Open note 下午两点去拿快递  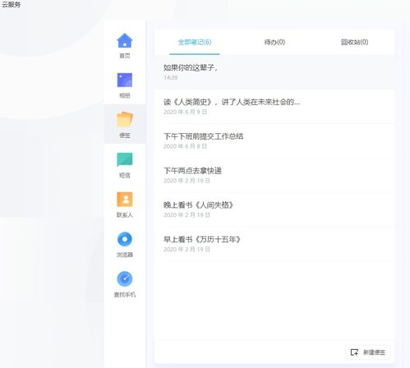(274, 175)
